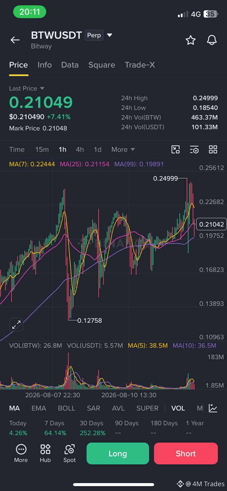Screen dimensions: 227x491
Task: Tap the 24h Vol(BTW) 463.37M value
Action: pyautogui.click(x=205, y=117)
